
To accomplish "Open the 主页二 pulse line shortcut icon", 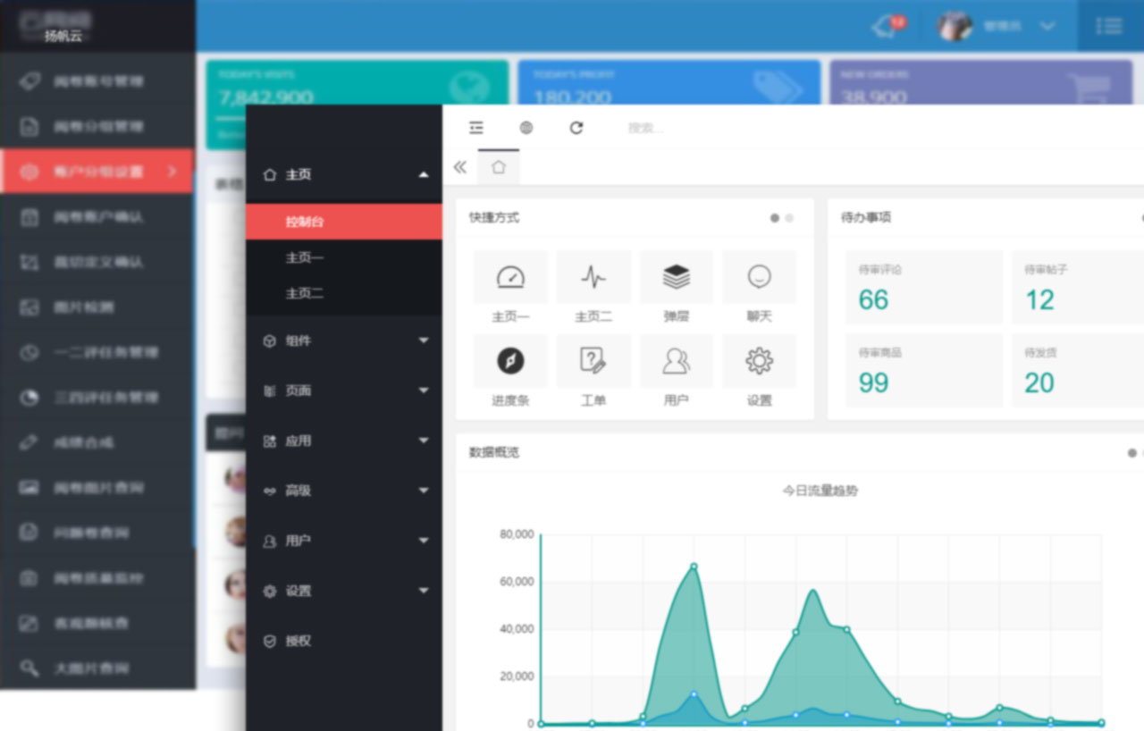I will pos(593,278).
